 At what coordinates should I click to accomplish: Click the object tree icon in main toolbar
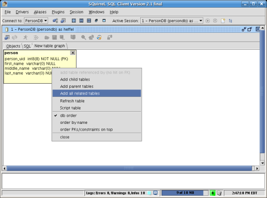tap(230, 21)
